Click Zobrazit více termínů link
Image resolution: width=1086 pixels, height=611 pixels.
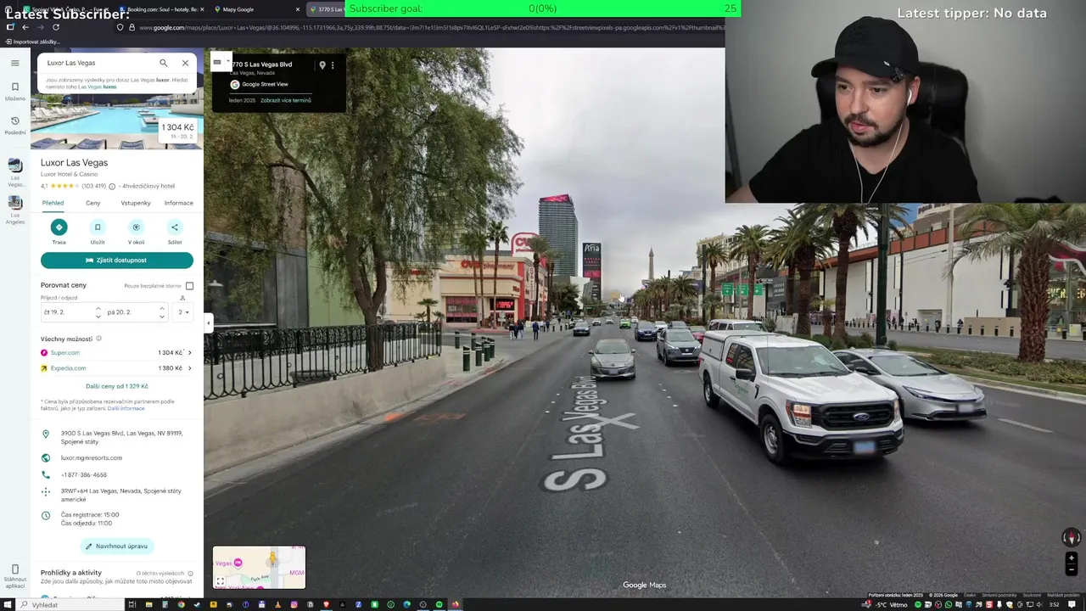pyautogui.click(x=285, y=100)
